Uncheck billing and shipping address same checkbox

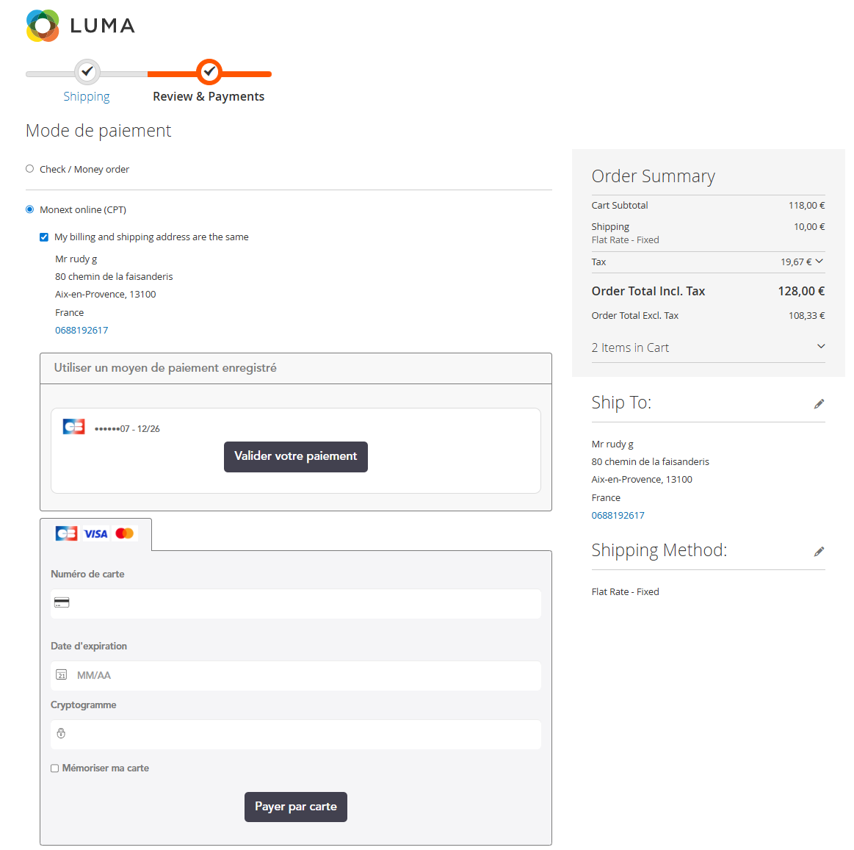[44, 237]
